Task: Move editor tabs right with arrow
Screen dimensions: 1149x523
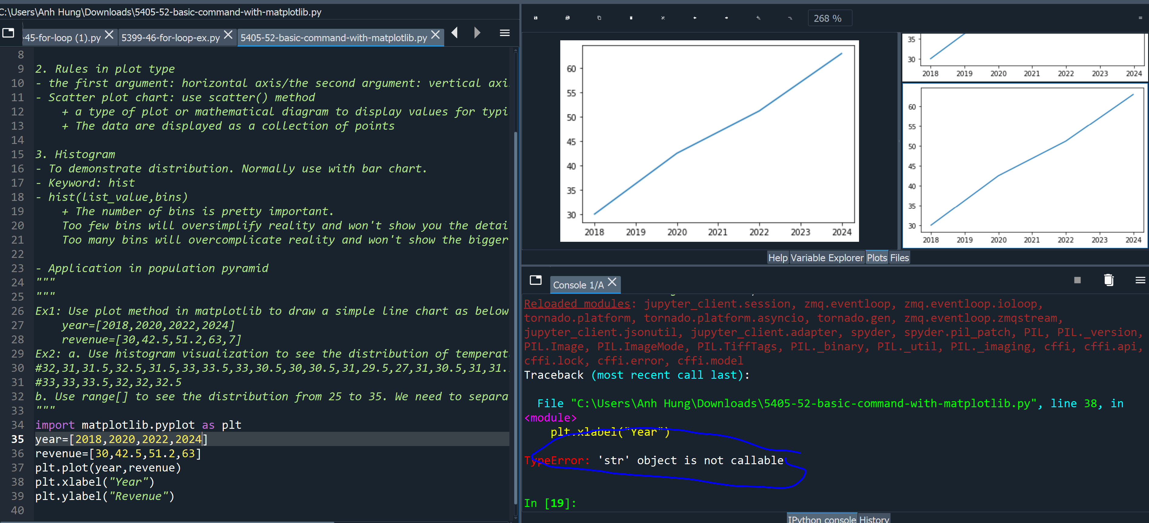Action: (477, 32)
